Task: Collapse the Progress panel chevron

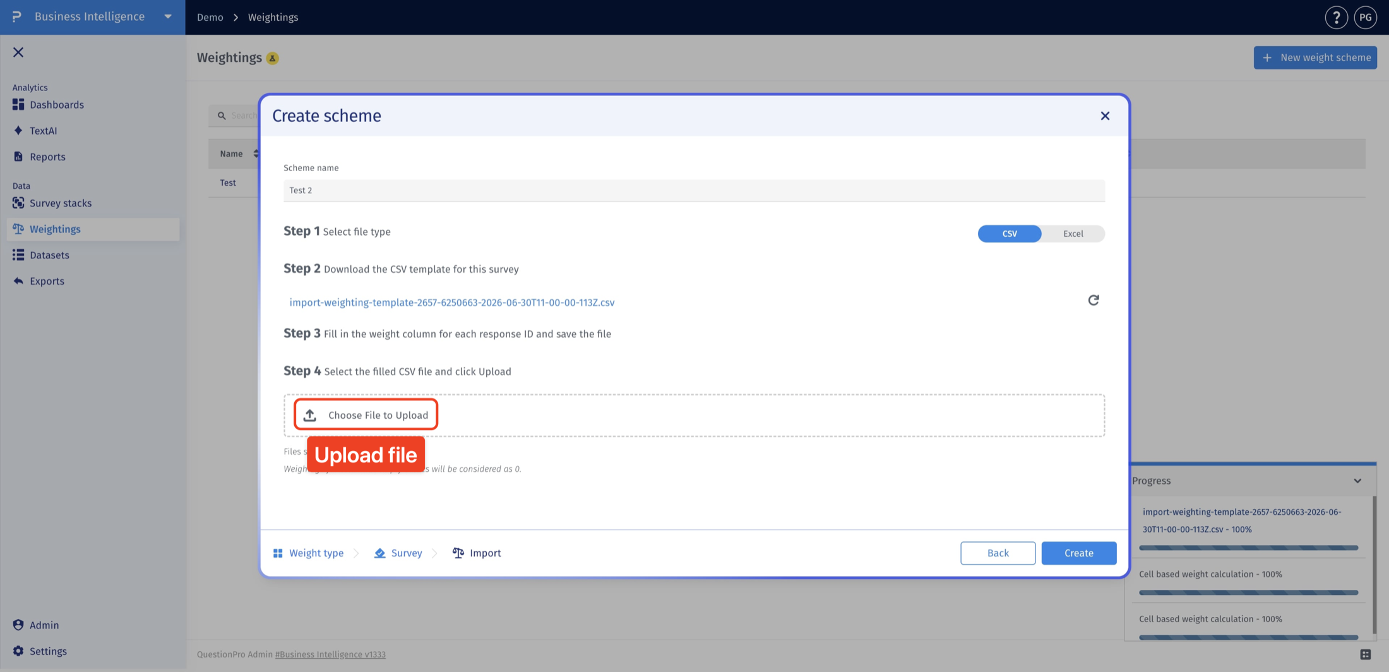Action: pyautogui.click(x=1357, y=481)
